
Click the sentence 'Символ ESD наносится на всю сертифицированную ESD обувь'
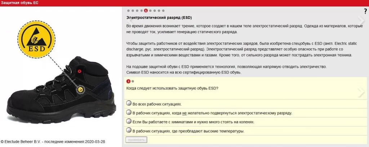point(184,72)
